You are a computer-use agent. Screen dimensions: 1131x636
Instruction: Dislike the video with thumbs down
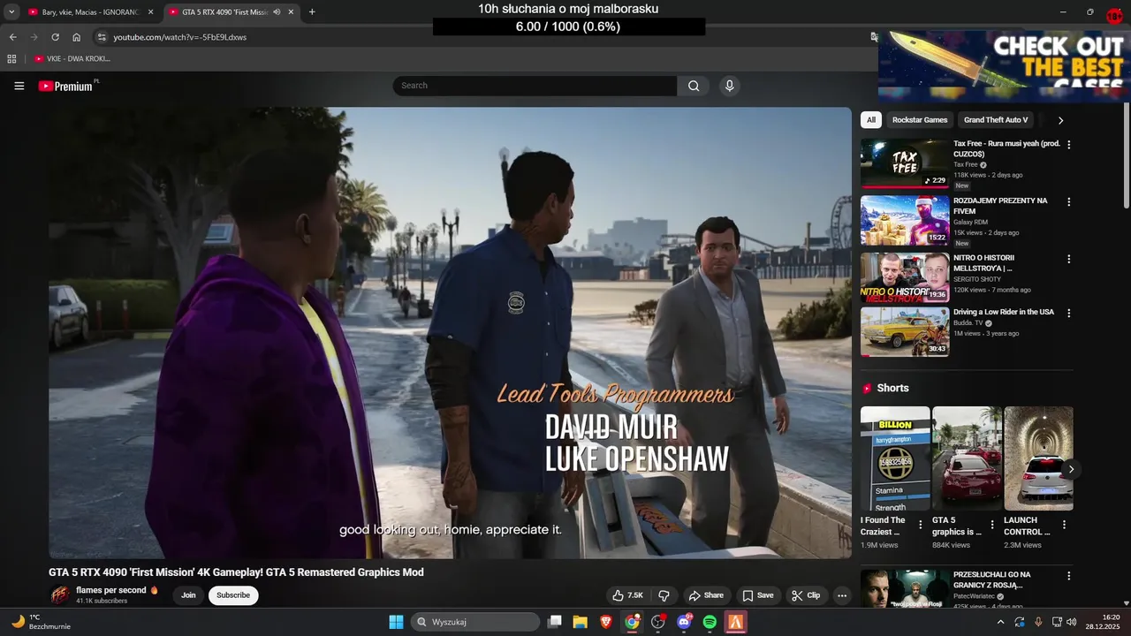tap(664, 595)
